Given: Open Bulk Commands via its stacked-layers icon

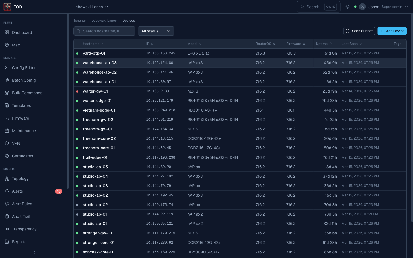Looking at the screenshot, I should [x=7, y=93].
